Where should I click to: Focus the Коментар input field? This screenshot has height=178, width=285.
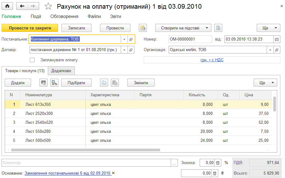[86, 163]
